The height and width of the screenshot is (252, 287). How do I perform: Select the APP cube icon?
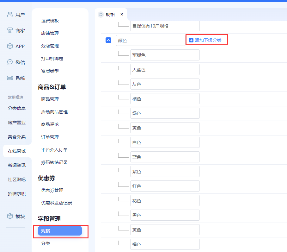pos(10,46)
